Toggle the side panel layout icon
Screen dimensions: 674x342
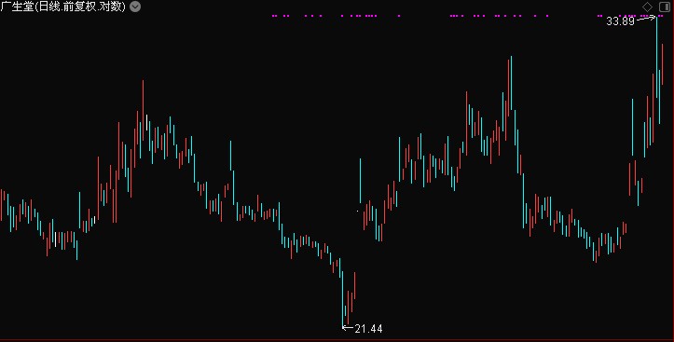[664, 7]
